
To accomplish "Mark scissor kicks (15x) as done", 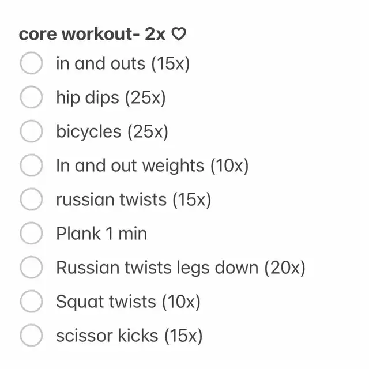I will (31, 336).
